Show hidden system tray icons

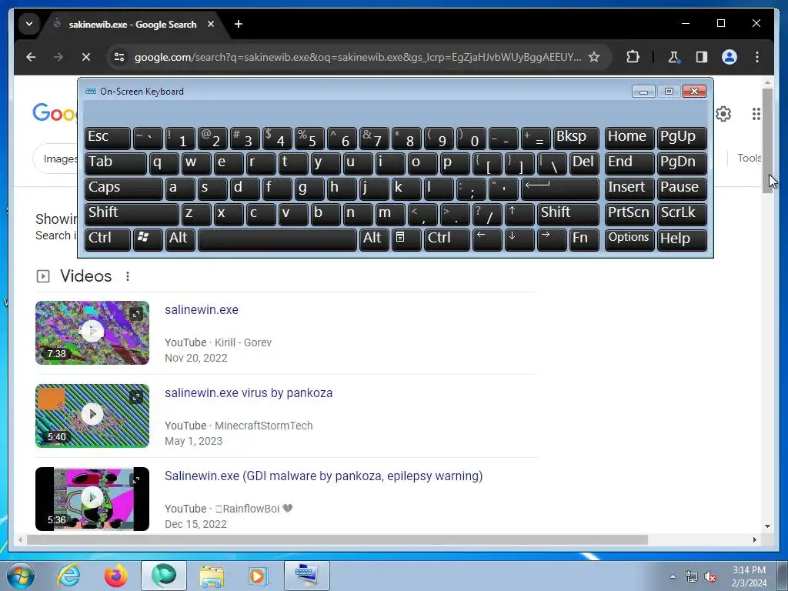click(x=673, y=577)
